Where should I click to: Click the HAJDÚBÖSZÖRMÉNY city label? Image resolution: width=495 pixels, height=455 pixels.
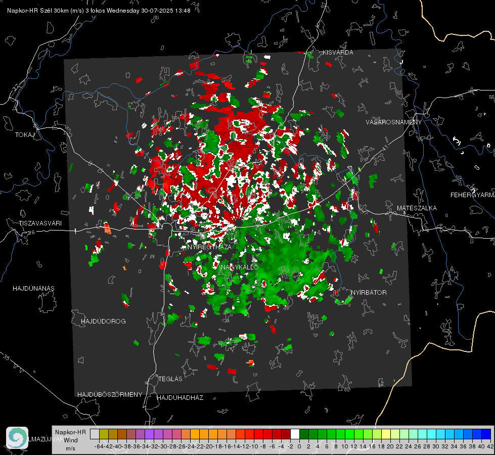(110, 395)
